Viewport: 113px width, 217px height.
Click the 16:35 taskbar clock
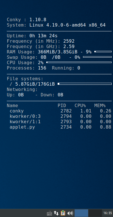tap(107, 213)
